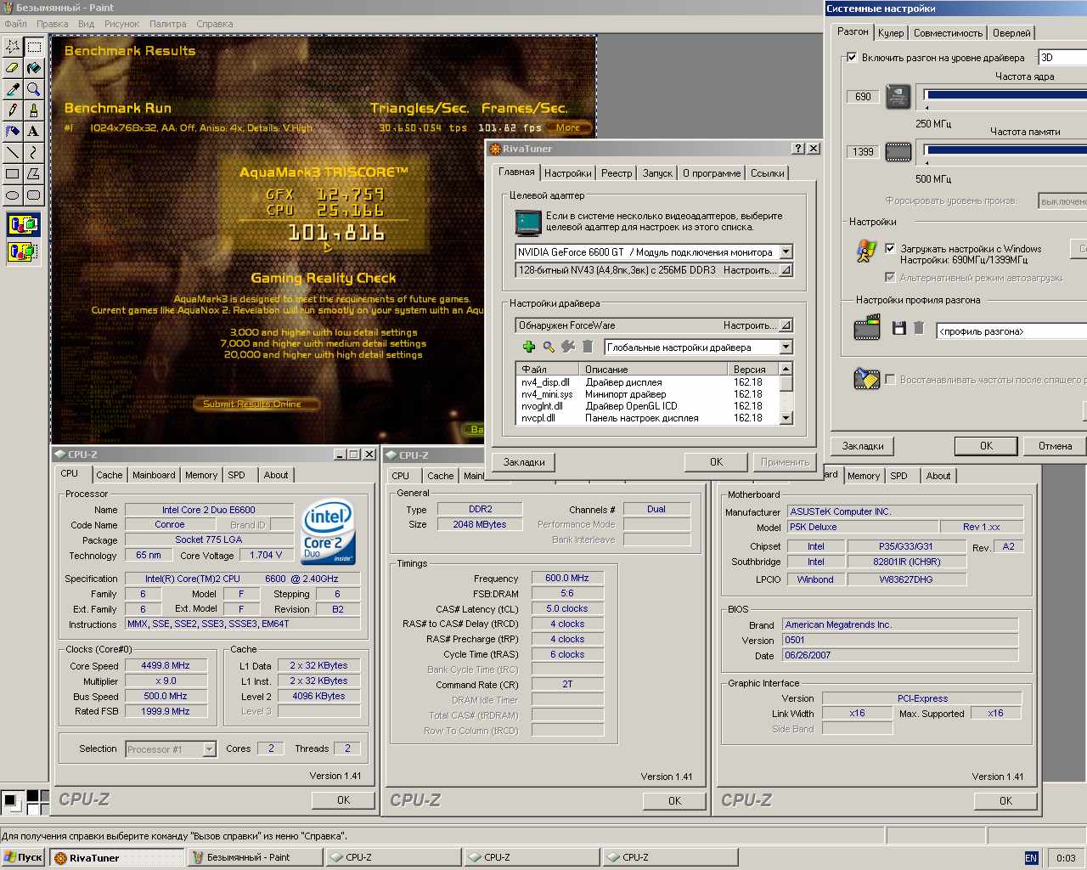Toggle 'Альтернативный режим автозагрузки' checkbox

tap(890, 278)
